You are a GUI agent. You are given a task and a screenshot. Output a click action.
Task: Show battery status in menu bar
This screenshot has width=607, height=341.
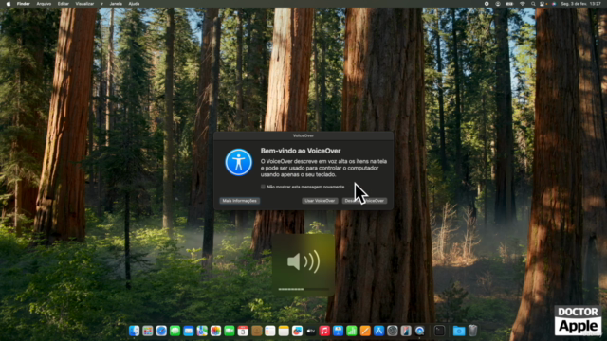coord(509,4)
